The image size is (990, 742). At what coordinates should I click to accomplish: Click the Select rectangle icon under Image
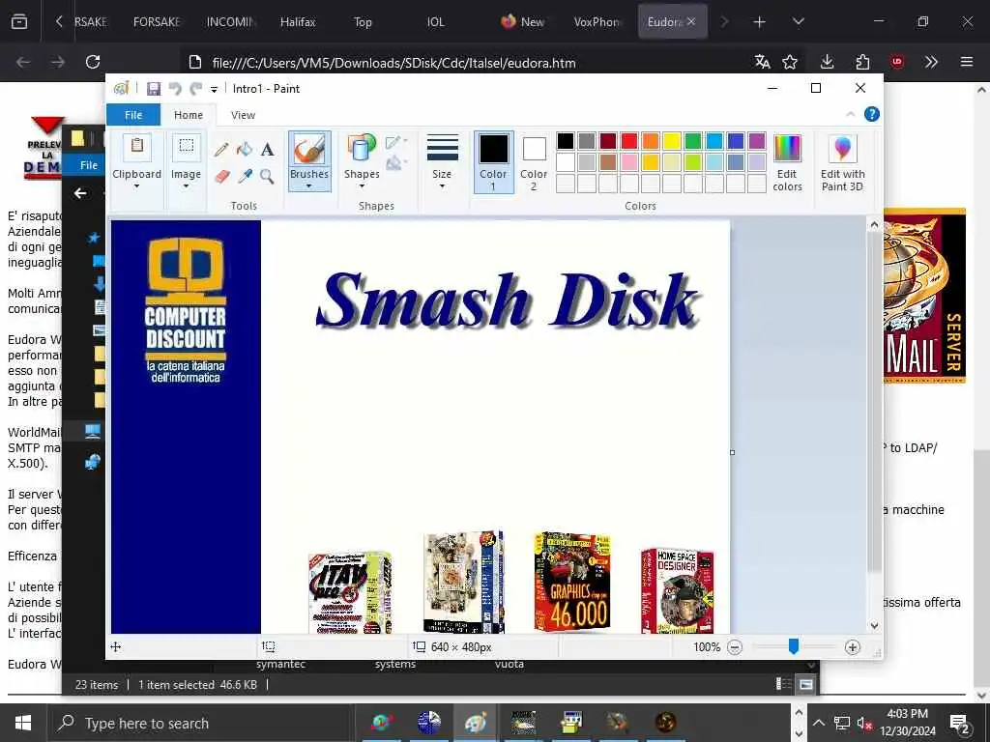[x=187, y=148]
